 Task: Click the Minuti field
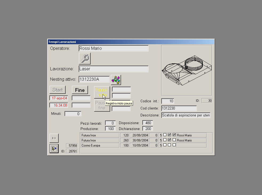pyautogui.click(x=73, y=114)
